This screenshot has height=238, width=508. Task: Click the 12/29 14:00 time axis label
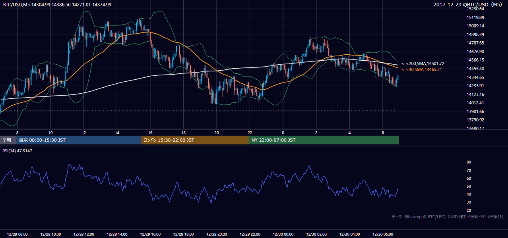tap(117, 234)
